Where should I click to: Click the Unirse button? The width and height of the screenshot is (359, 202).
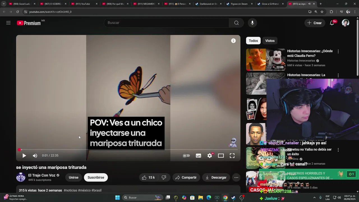coord(73,177)
